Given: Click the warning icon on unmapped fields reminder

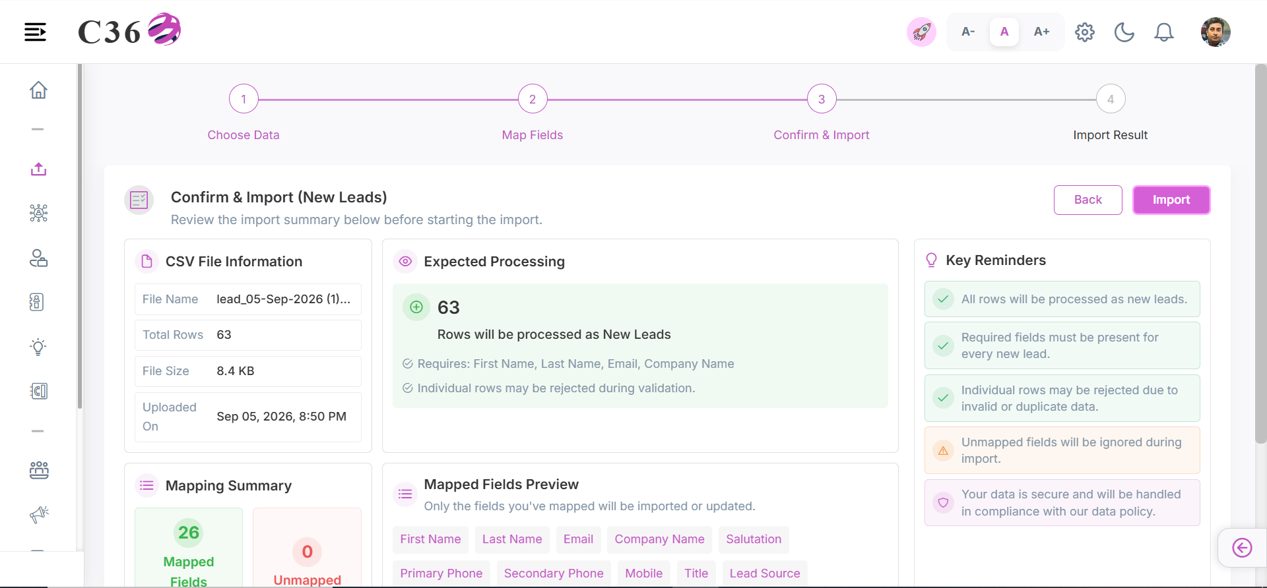Looking at the screenshot, I should coord(943,451).
